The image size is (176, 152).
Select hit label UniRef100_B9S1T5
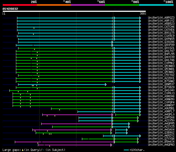coord(161,33)
